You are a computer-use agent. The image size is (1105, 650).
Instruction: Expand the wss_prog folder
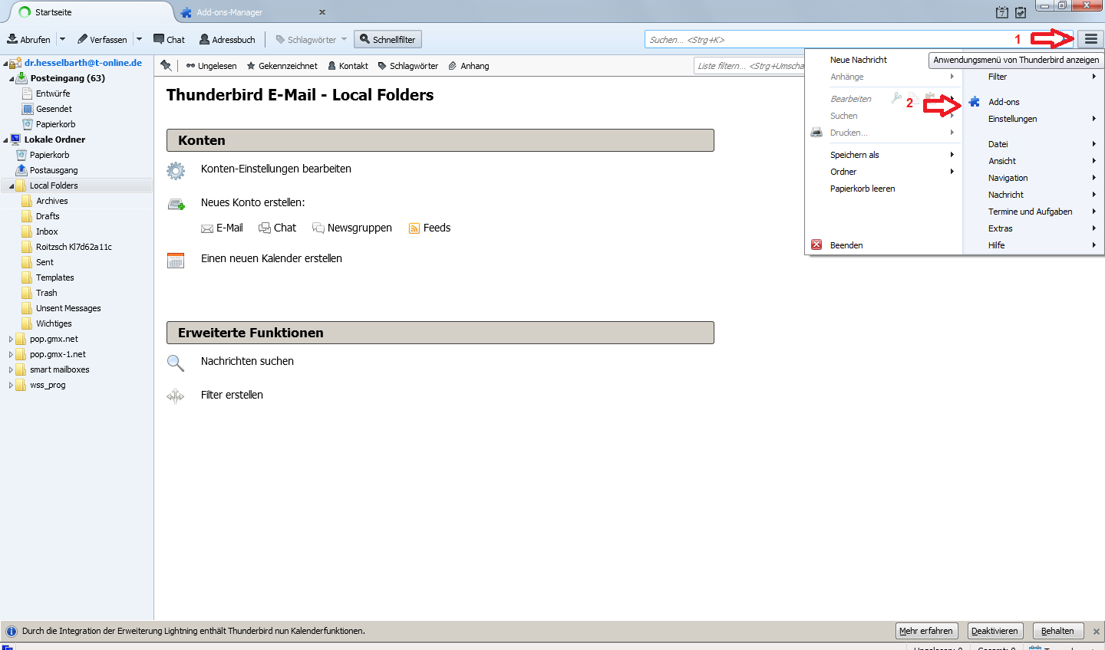pos(11,385)
